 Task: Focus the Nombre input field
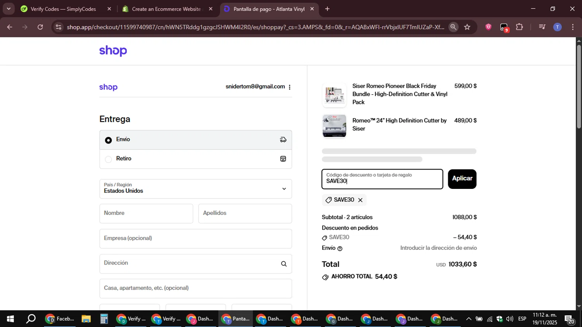tap(146, 213)
